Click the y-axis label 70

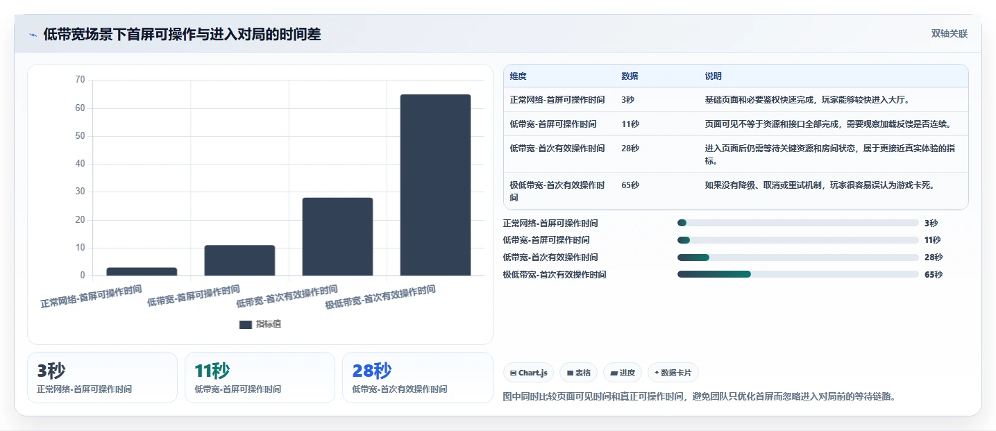tap(80, 80)
